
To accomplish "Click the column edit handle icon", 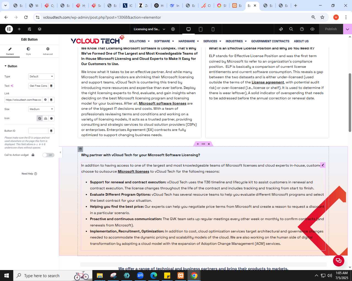I will point(80,149).
